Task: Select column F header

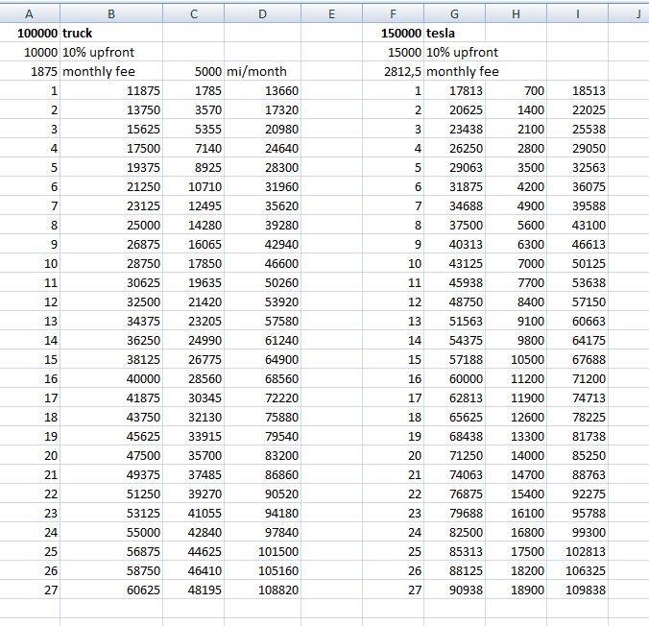Action: (x=393, y=13)
